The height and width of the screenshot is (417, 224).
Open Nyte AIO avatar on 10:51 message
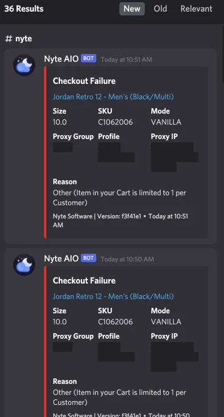(x=24, y=65)
